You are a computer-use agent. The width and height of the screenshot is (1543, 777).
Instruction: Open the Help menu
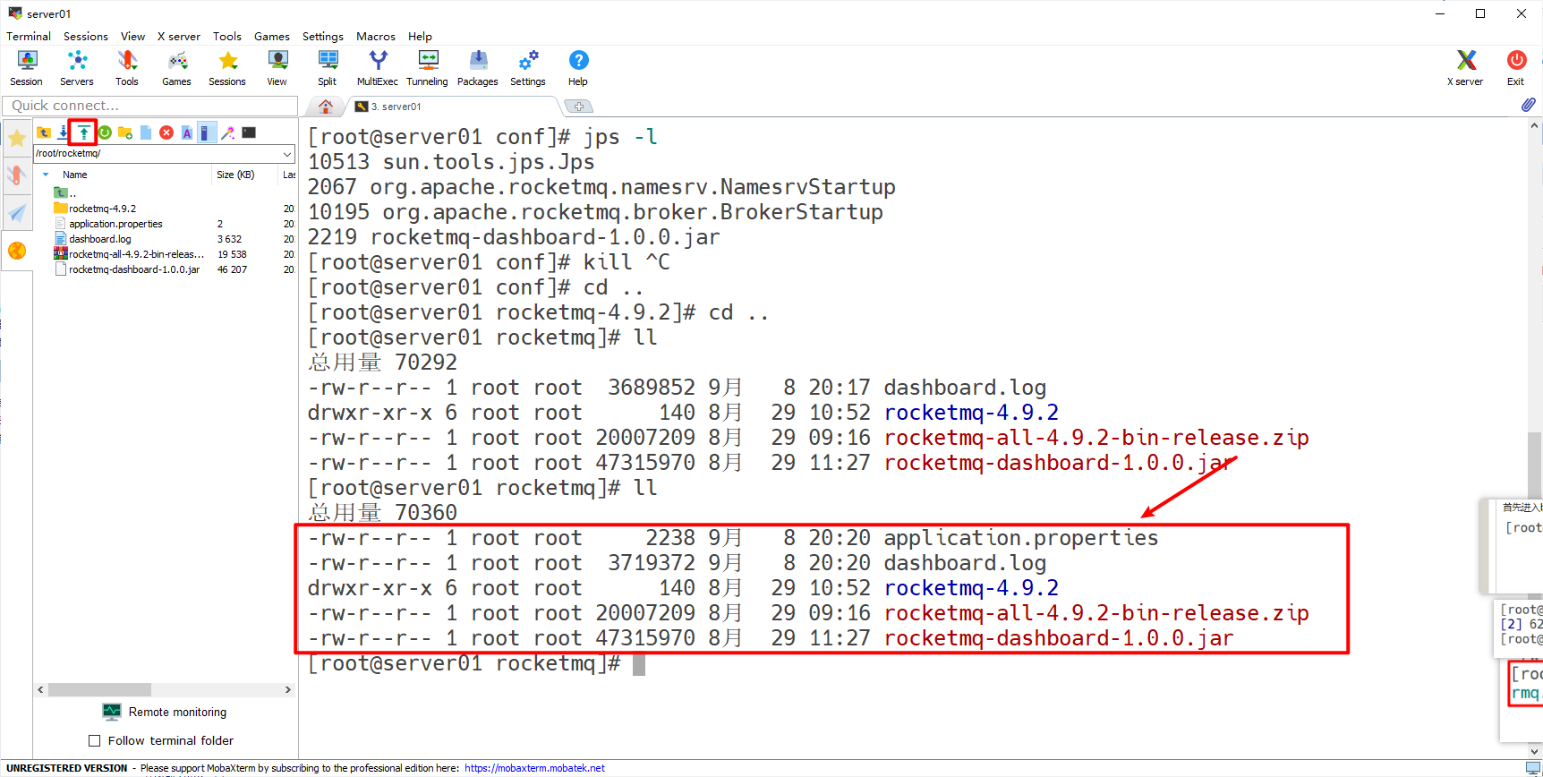click(420, 37)
